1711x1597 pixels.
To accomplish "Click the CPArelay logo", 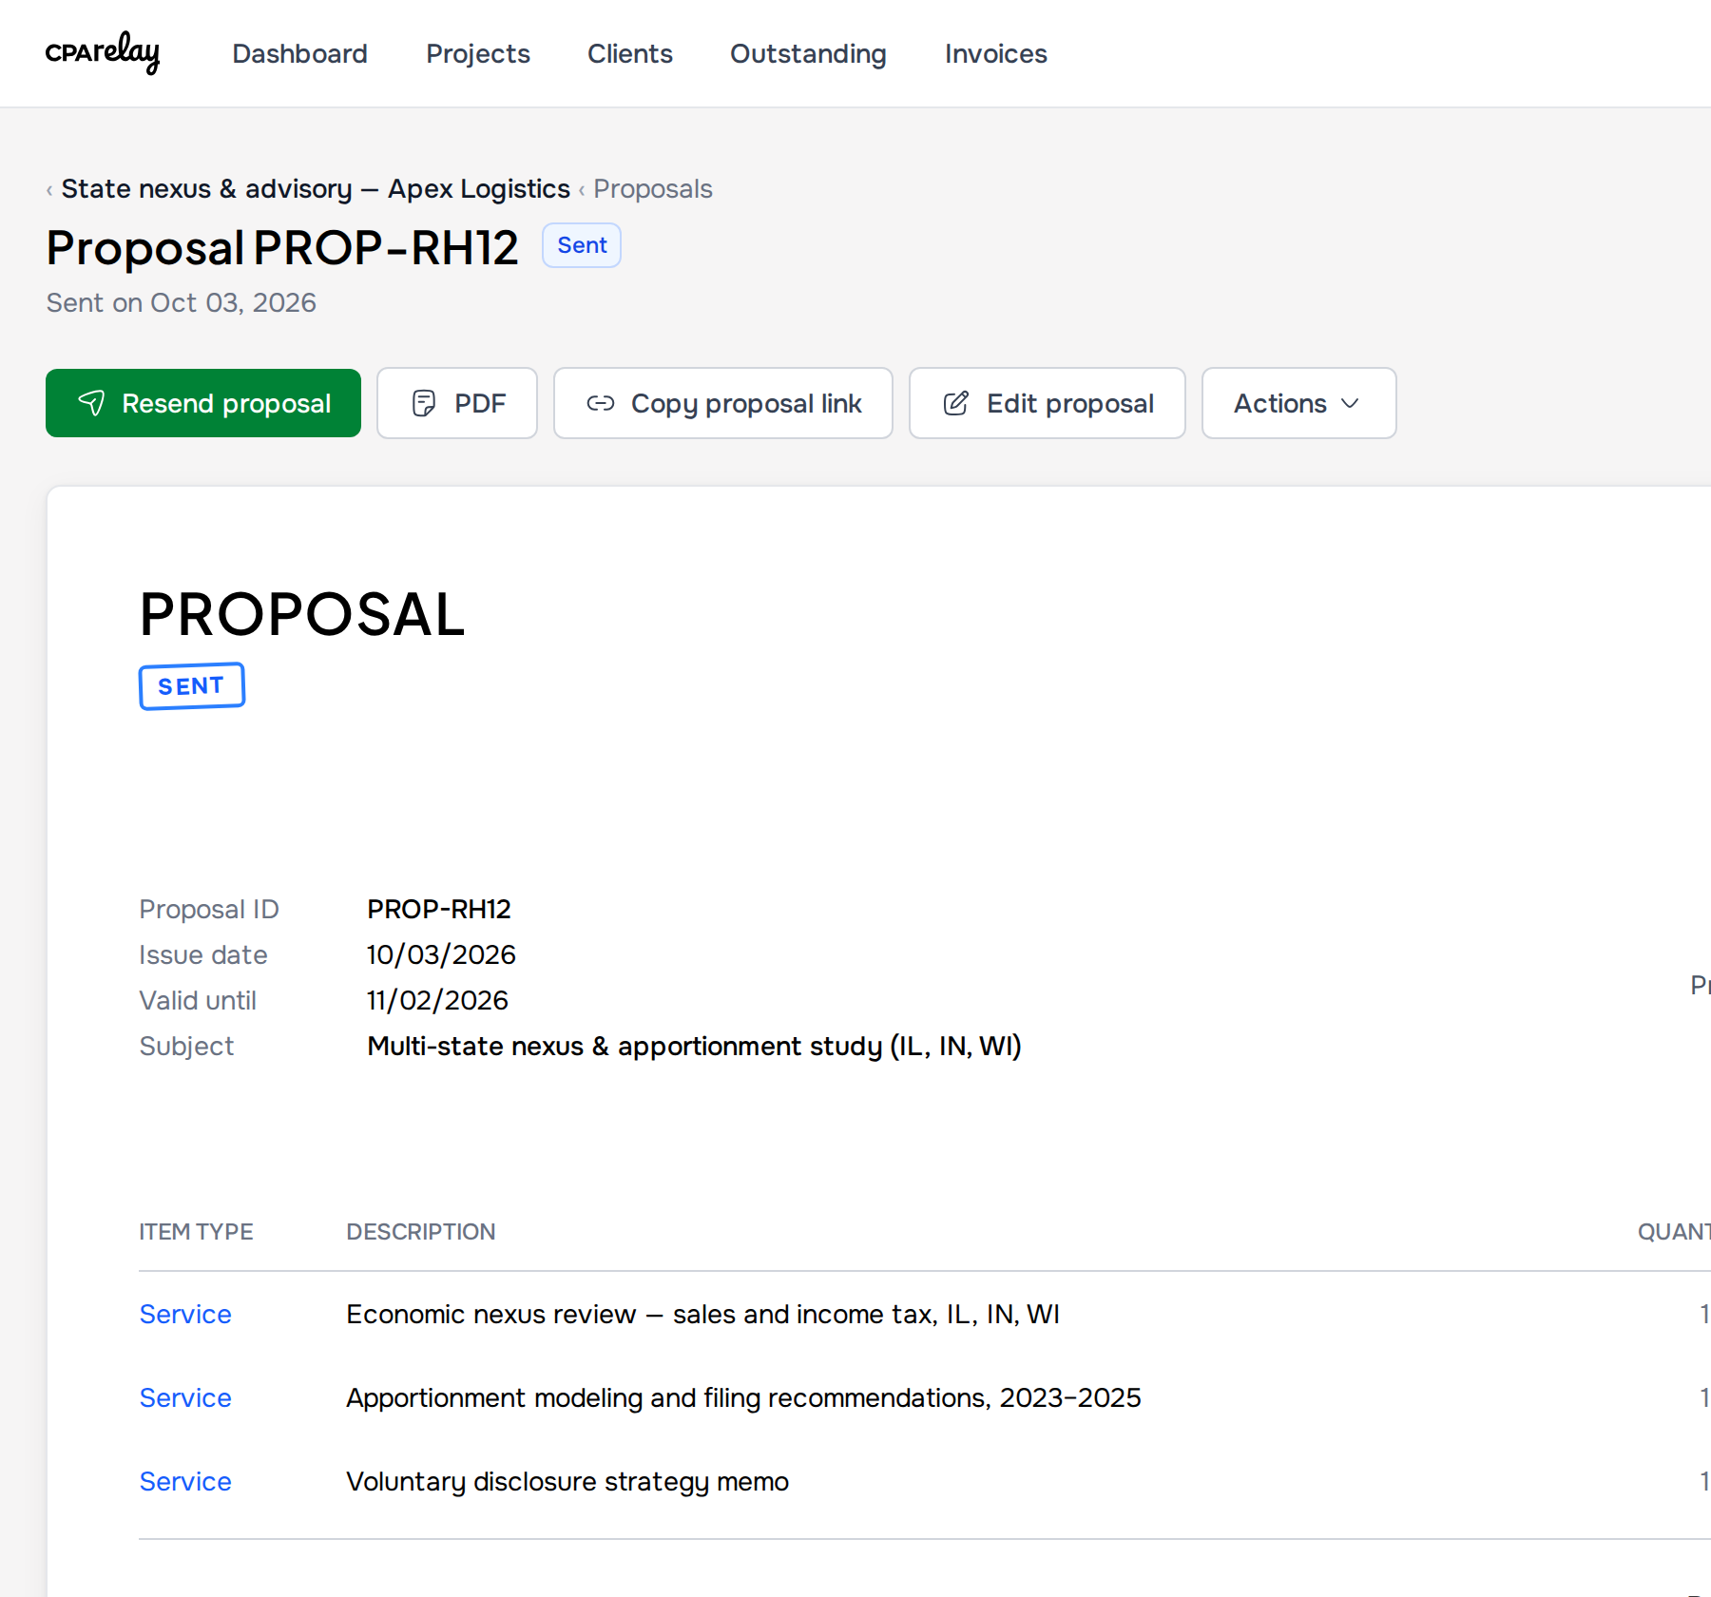I will pos(103,52).
